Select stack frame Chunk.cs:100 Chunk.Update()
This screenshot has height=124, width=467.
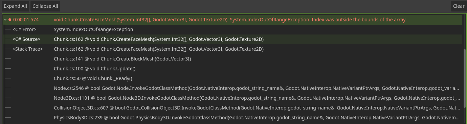tap(94, 69)
